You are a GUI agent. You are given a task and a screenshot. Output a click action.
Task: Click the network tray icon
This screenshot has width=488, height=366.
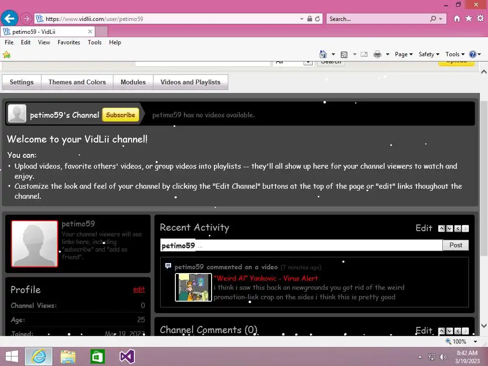(432, 356)
